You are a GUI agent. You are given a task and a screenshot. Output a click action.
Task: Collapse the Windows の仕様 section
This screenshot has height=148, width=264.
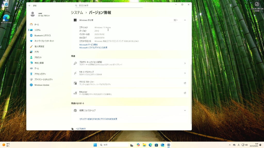(185, 20)
